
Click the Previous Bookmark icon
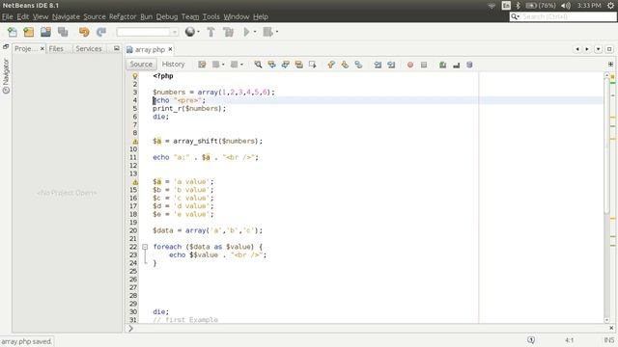[x=331, y=65]
